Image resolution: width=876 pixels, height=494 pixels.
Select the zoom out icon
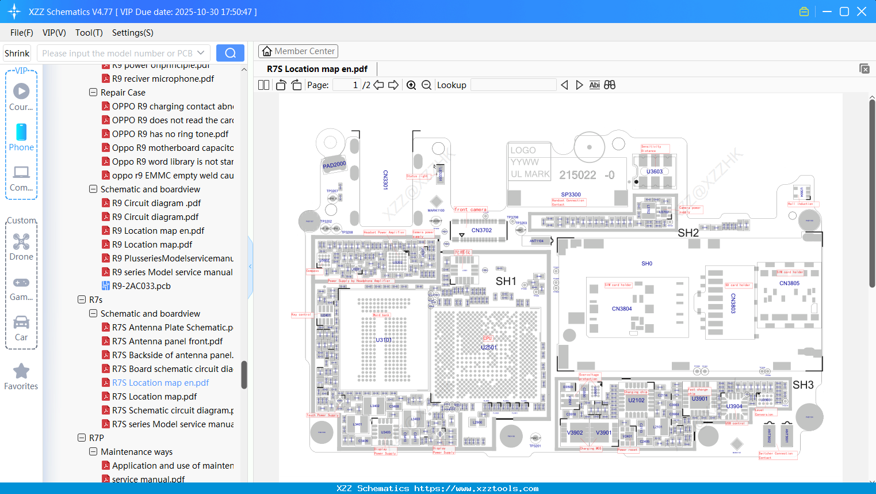click(x=426, y=85)
